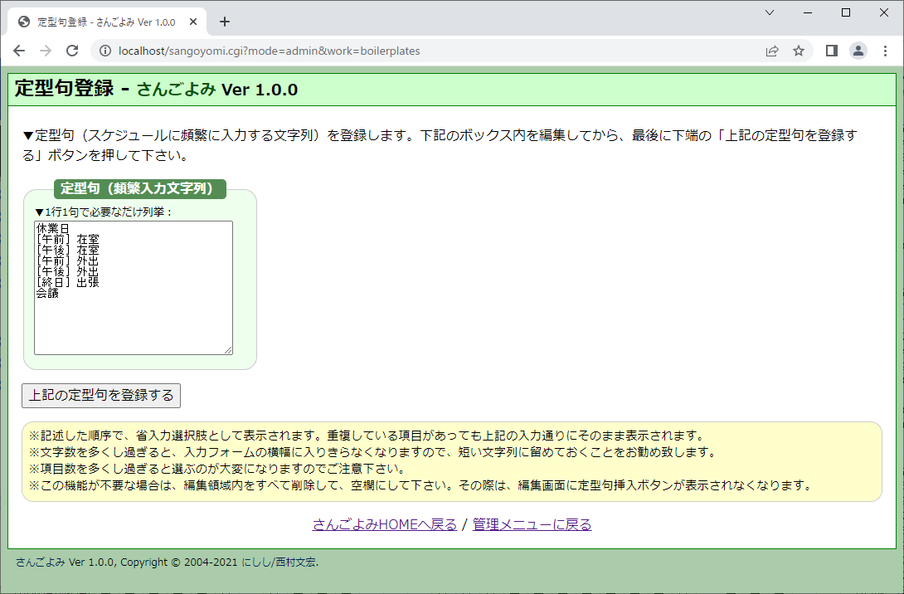Bookmark this page with star icon
The height and width of the screenshot is (594, 904).
799,51
